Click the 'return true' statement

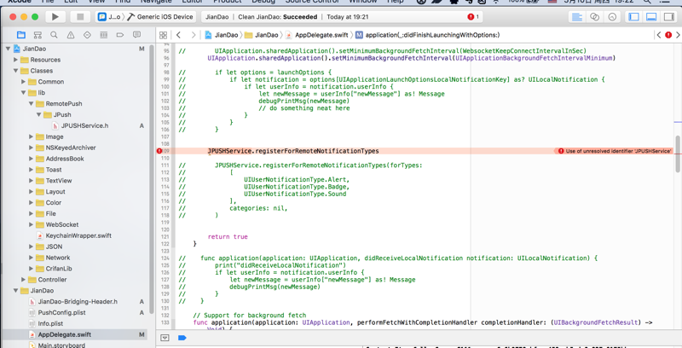pos(228,236)
